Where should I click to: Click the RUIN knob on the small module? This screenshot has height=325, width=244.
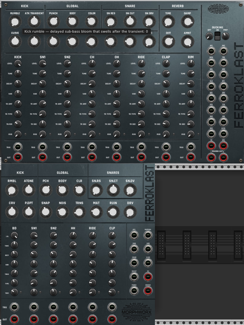point(113,212)
